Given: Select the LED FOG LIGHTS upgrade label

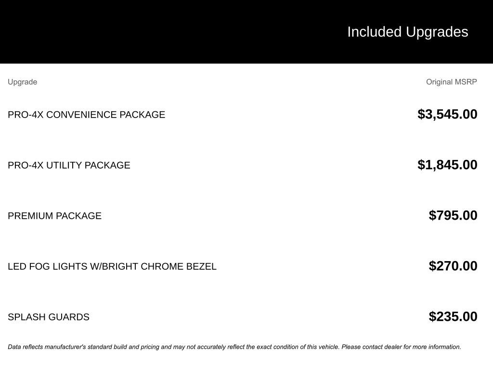Looking at the screenshot, I should pyautogui.click(x=112, y=266).
